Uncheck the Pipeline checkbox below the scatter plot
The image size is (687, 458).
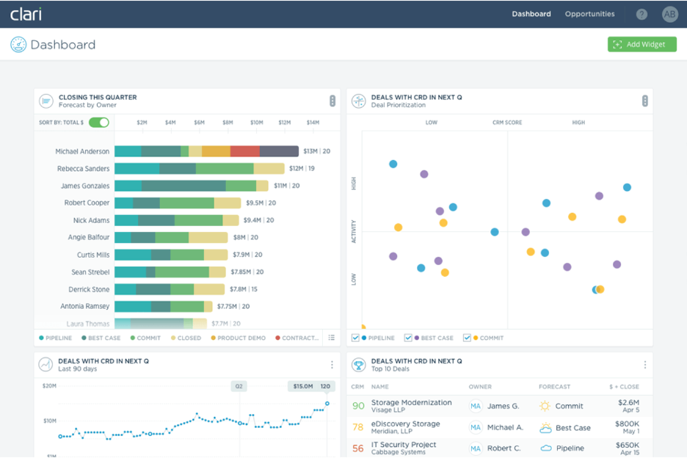click(x=355, y=338)
